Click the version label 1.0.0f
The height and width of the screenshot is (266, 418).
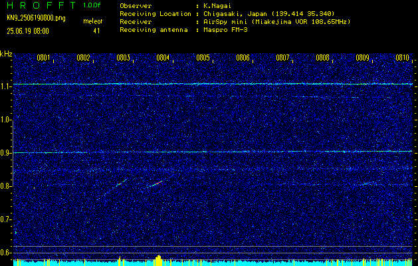[92, 5]
